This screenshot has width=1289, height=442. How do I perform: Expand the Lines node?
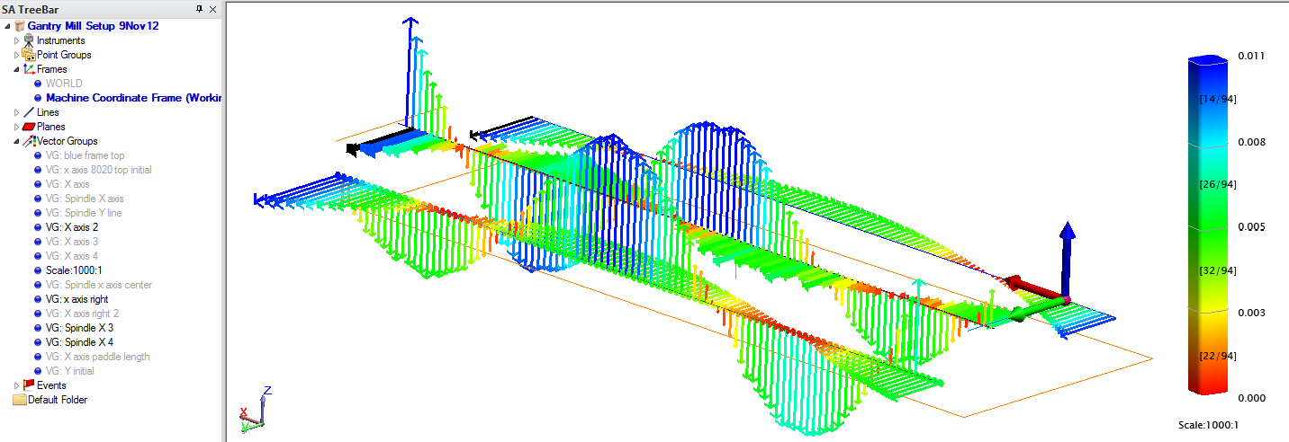click(x=17, y=112)
